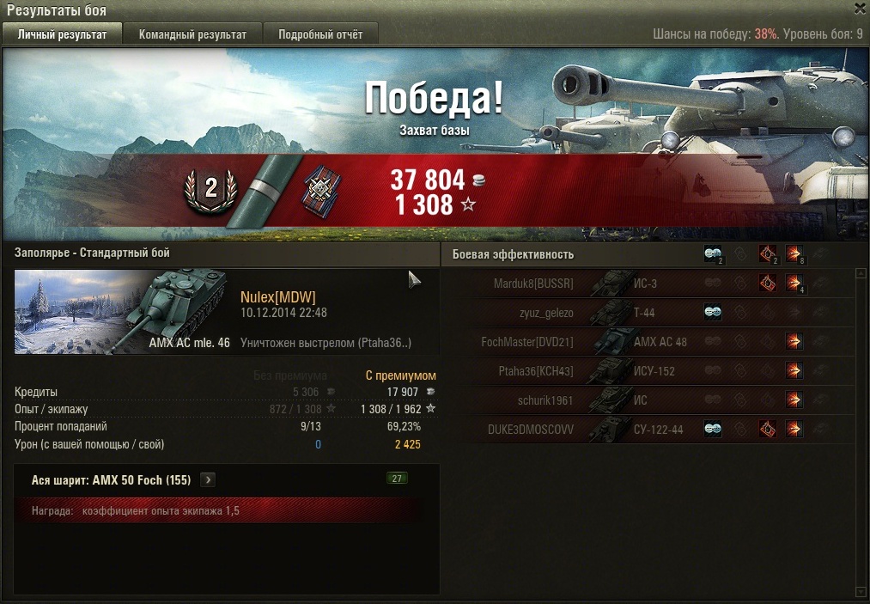Click the critical hits icon in the header row
Viewport: 870px width, 604px height.
(x=768, y=254)
